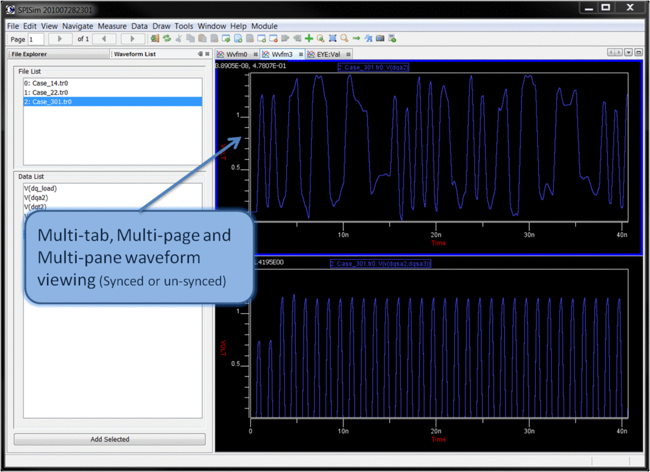Click the scissors cut icon in toolbar

(178, 39)
